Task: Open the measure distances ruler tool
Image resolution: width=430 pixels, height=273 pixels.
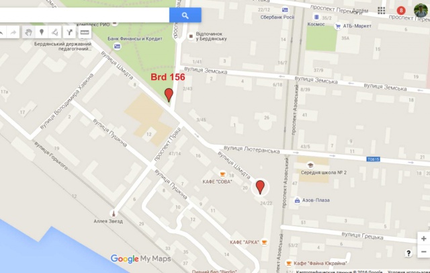Action: coord(85,32)
